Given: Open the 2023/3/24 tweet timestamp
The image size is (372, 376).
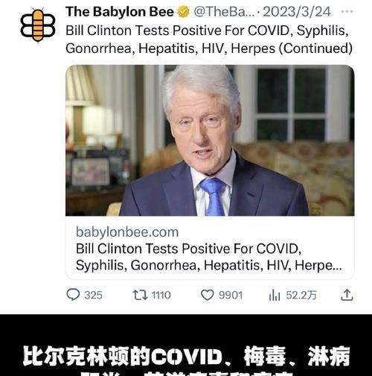Looking at the screenshot, I should pyautogui.click(x=297, y=12).
